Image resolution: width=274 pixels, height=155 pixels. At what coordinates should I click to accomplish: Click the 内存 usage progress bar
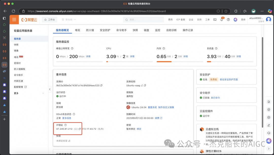click(x=180, y=62)
